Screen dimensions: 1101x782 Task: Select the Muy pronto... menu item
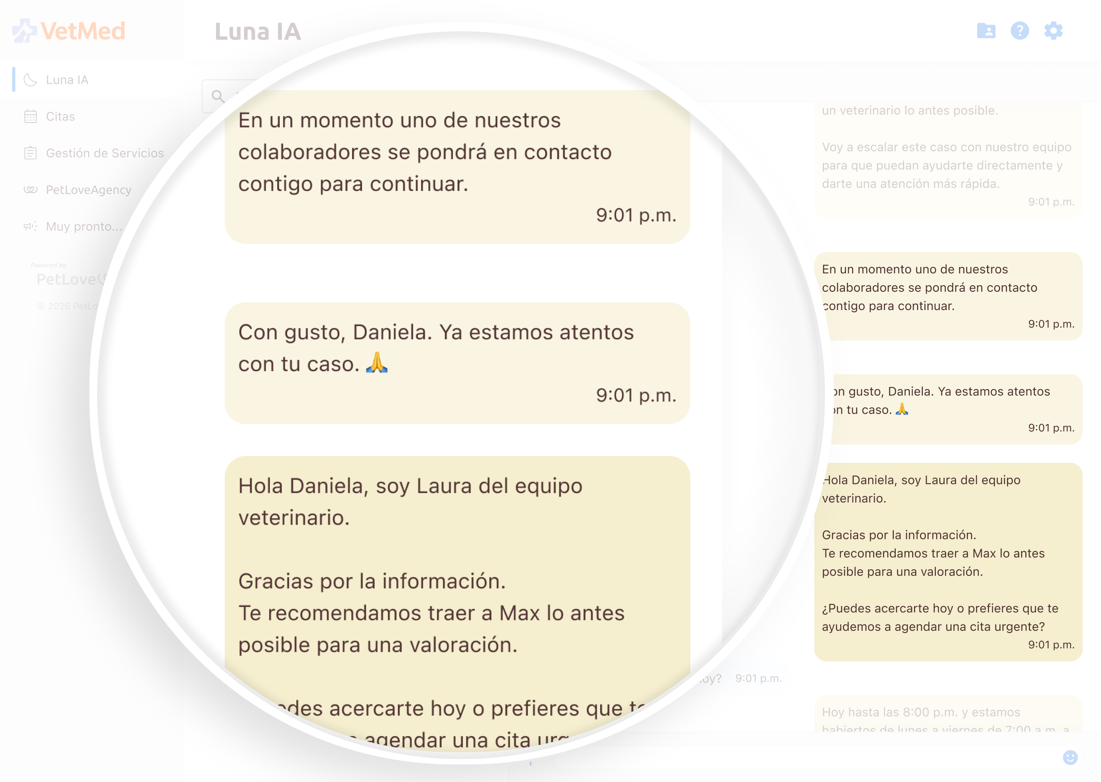[92, 226]
